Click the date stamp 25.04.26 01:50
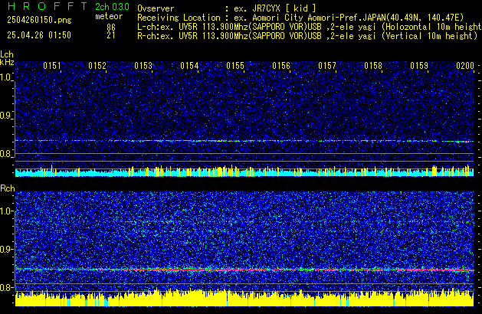482x314 pixels. click(x=39, y=35)
